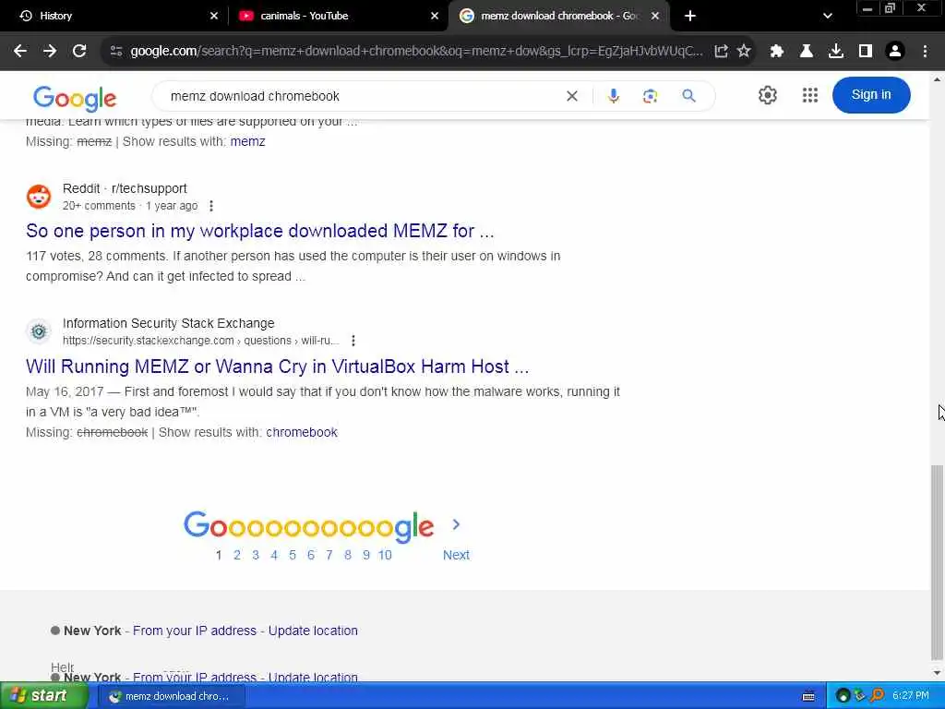
Task: Go forward with the forward arrow
Action: coord(50,52)
